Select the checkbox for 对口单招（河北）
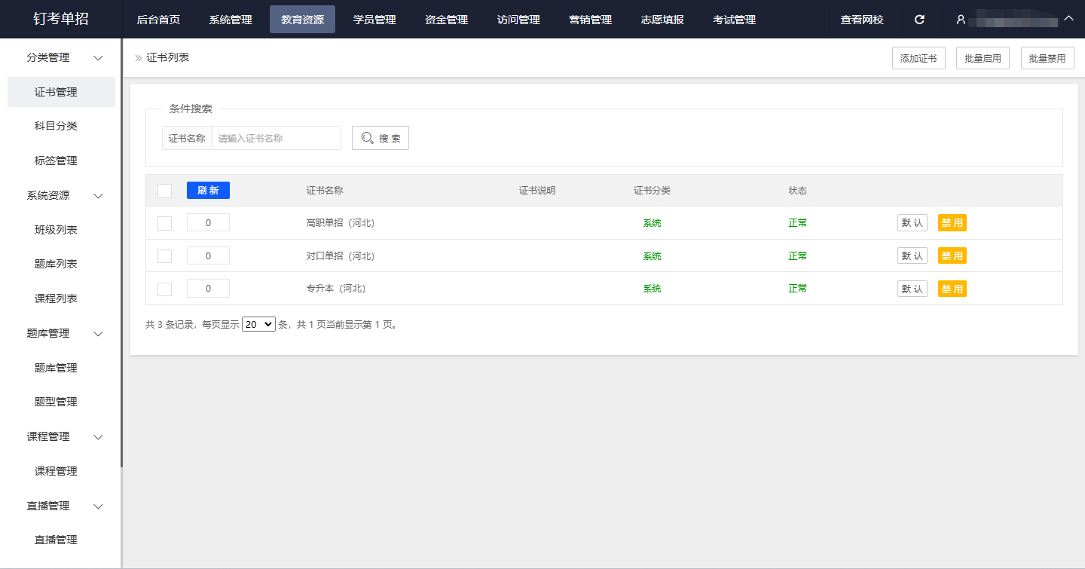The image size is (1085, 569). coord(164,256)
